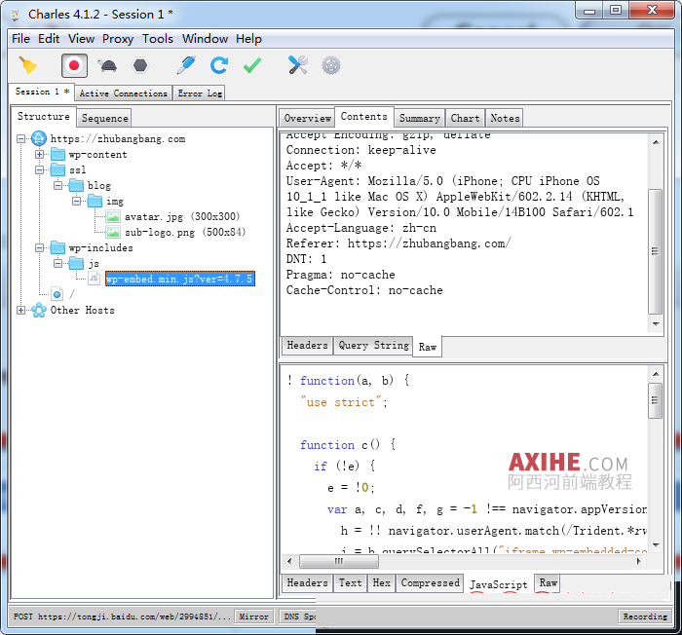Open Tools via the wrench icon

[x=297, y=65]
